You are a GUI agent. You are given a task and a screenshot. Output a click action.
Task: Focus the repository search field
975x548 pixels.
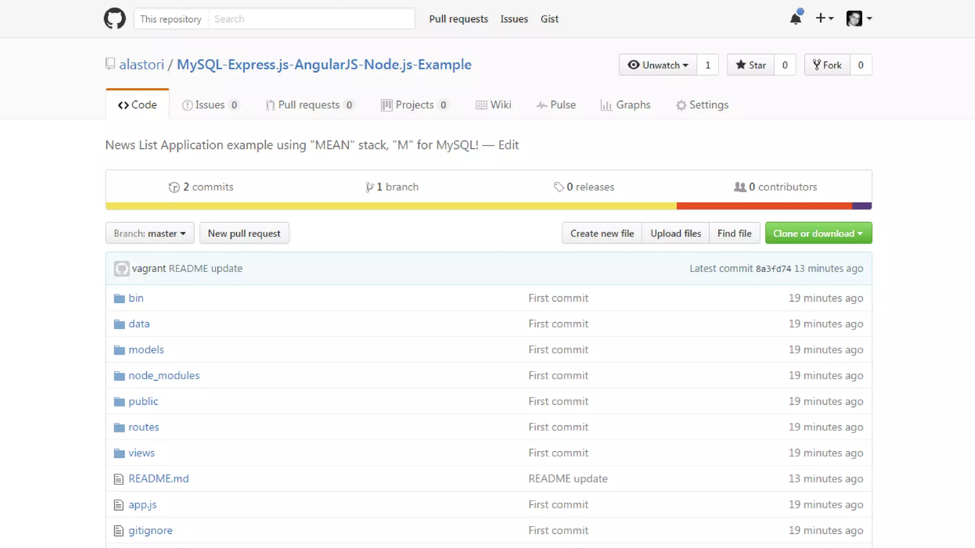(x=311, y=19)
